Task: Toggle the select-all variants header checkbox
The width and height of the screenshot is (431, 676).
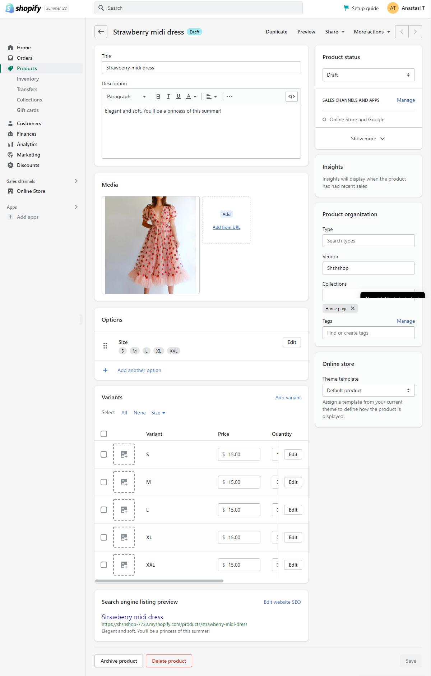Action: (x=104, y=434)
